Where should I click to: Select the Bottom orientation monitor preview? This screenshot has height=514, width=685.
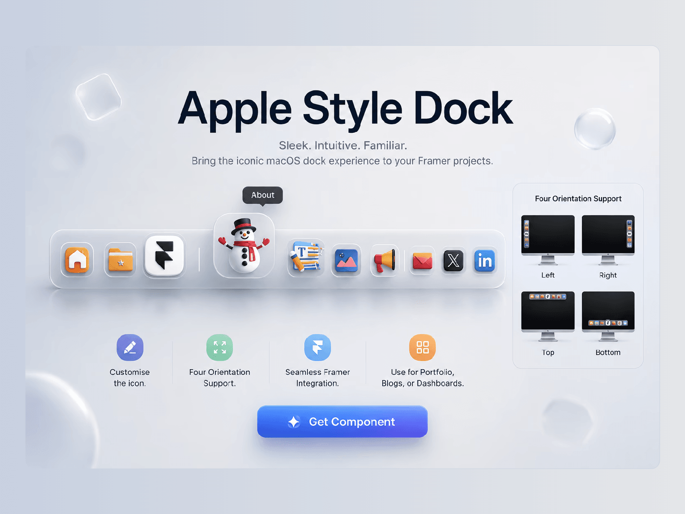click(608, 316)
